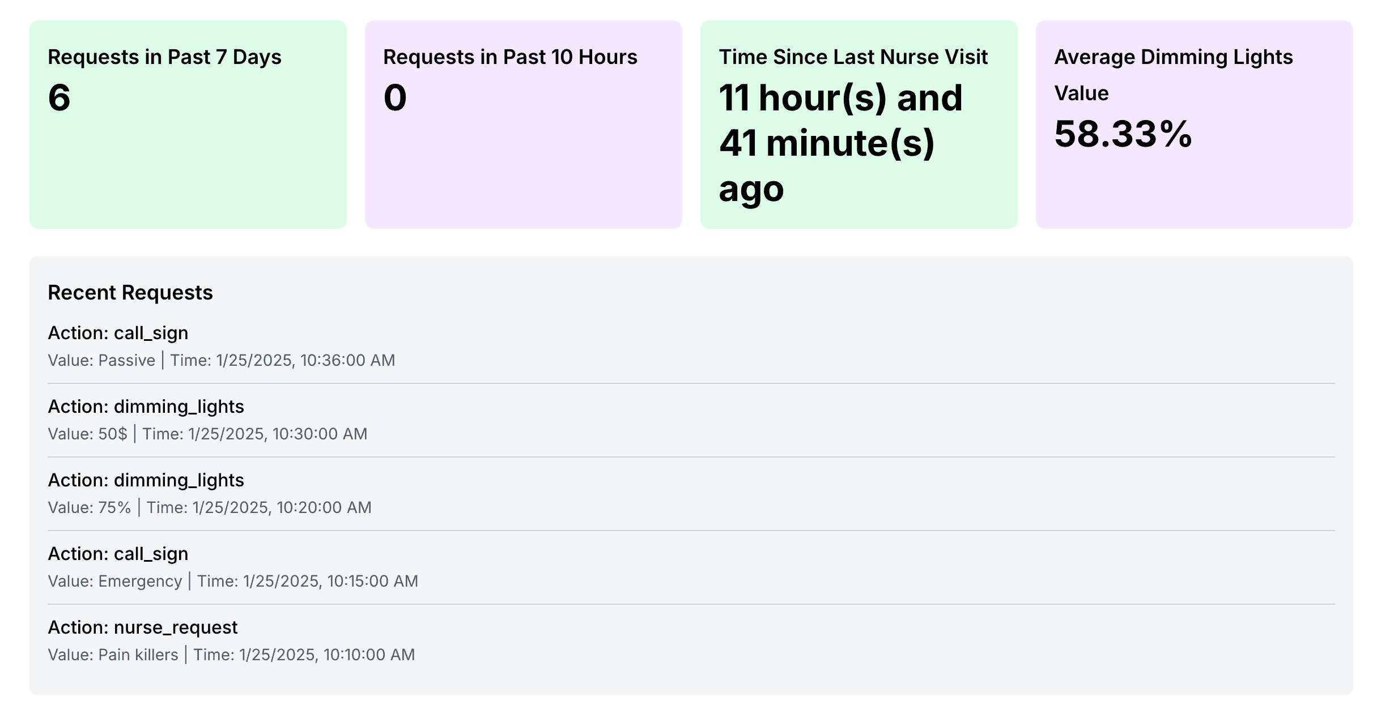Click the "Value: Emergency" text

coord(115,581)
